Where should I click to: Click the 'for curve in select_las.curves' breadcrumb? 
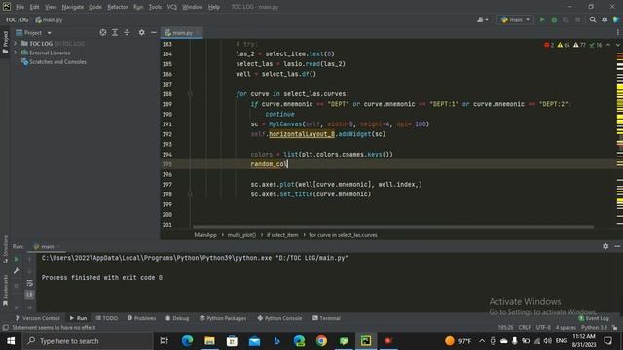(343, 235)
